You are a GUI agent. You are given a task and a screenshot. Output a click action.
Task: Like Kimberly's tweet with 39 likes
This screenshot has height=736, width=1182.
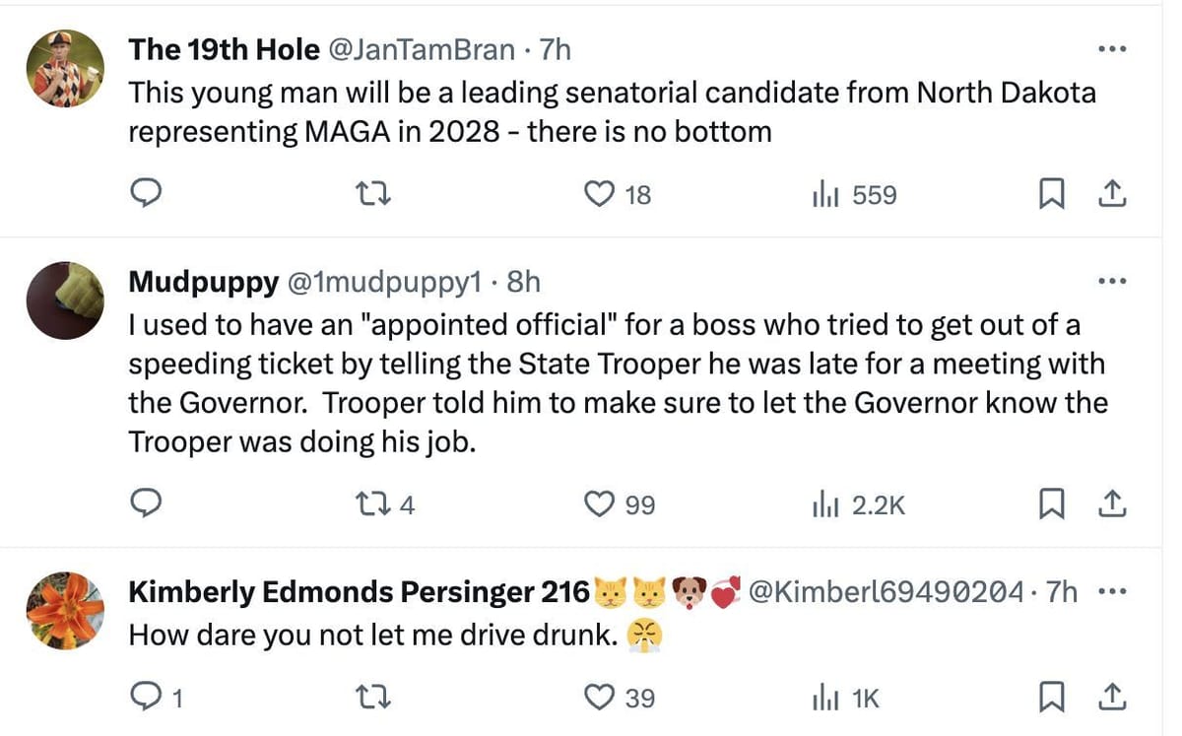600,699
